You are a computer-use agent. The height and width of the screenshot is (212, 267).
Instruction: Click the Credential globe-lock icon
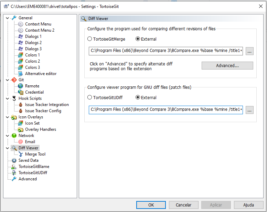click(x=20, y=92)
